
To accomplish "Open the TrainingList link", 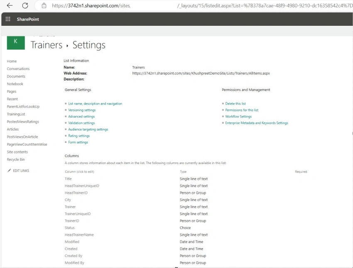I will (16, 114).
